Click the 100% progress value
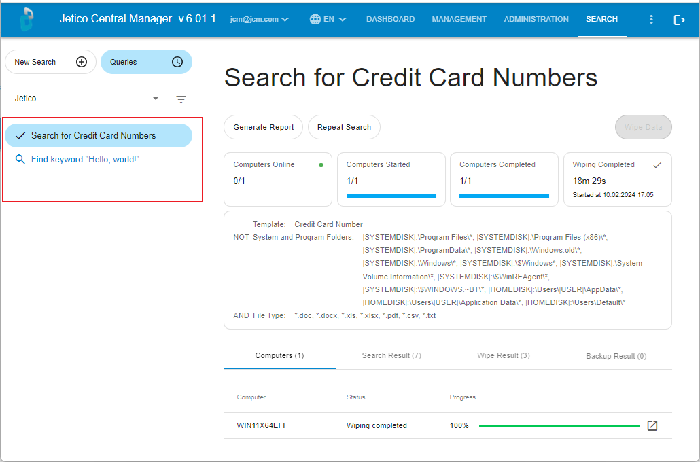The image size is (700, 462). [x=459, y=425]
